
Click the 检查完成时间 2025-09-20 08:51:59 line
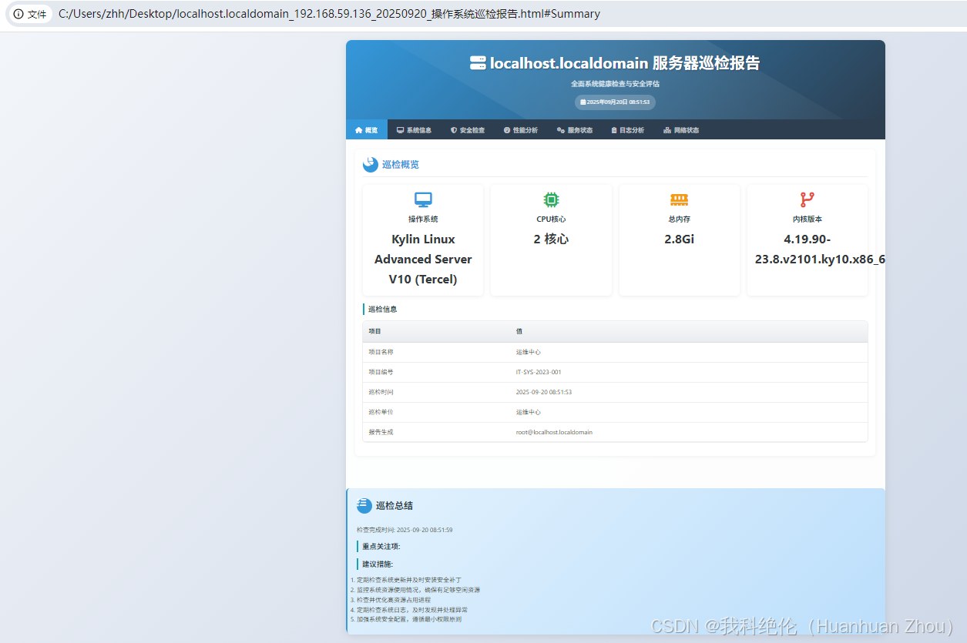[405, 530]
